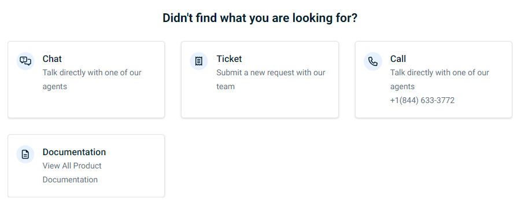Image resolution: width=521 pixels, height=209 pixels.
Task: Click empty space below text in Chat card
Action: [x=86, y=105]
